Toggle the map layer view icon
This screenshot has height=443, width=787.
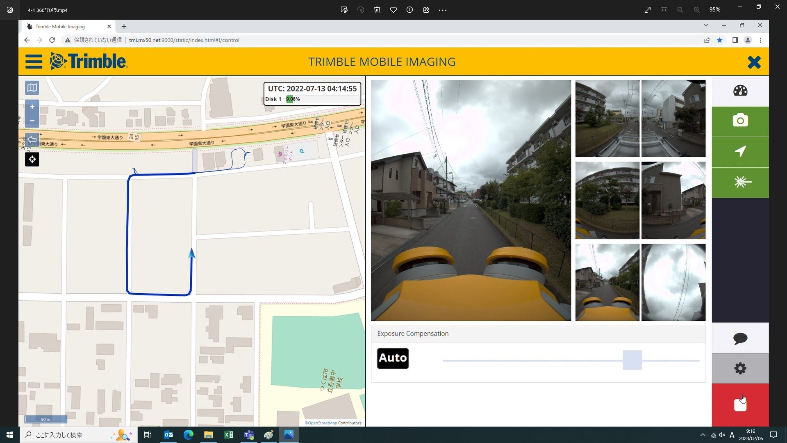point(32,87)
